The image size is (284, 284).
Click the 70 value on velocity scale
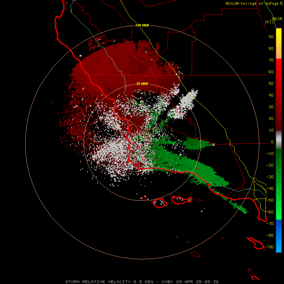(x=271, y=60)
